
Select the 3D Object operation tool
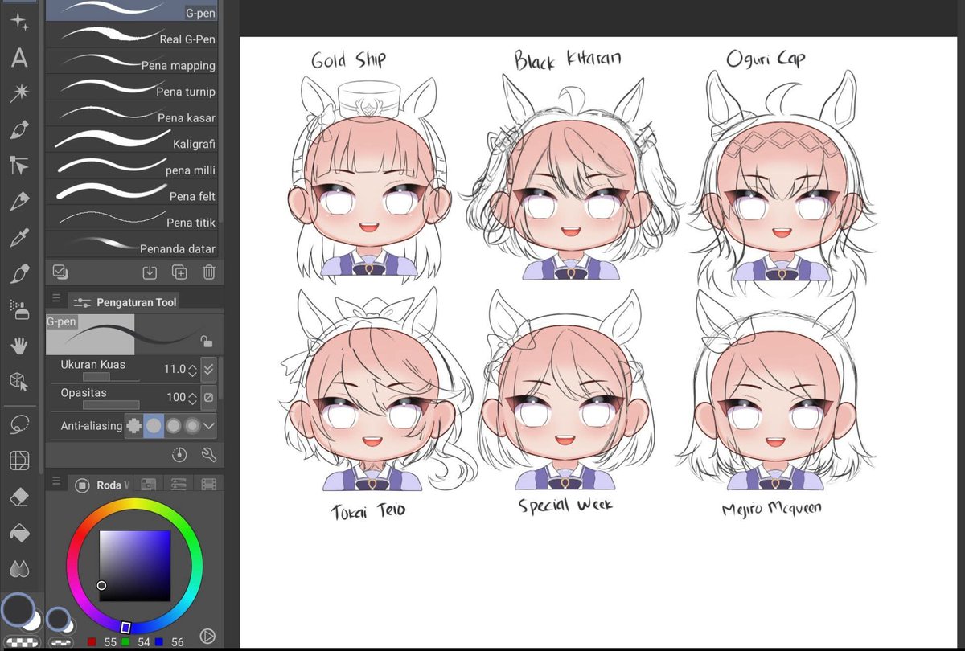[19, 381]
